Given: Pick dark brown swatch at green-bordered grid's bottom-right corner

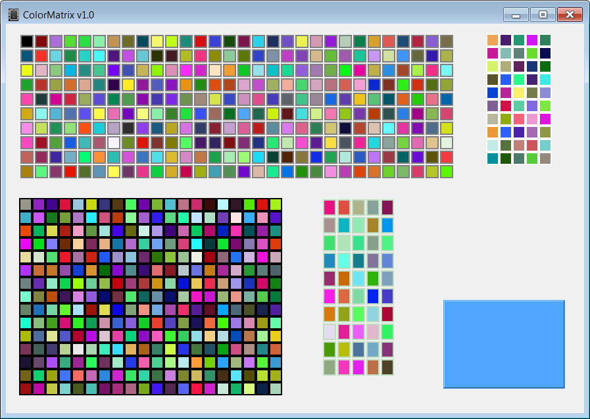Looking at the screenshot, I should pyautogui.click(x=387, y=368).
